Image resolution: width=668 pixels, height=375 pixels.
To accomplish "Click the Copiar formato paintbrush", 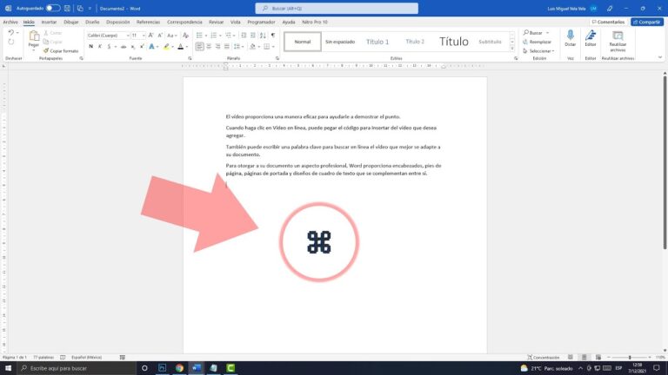I will (61, 51).
